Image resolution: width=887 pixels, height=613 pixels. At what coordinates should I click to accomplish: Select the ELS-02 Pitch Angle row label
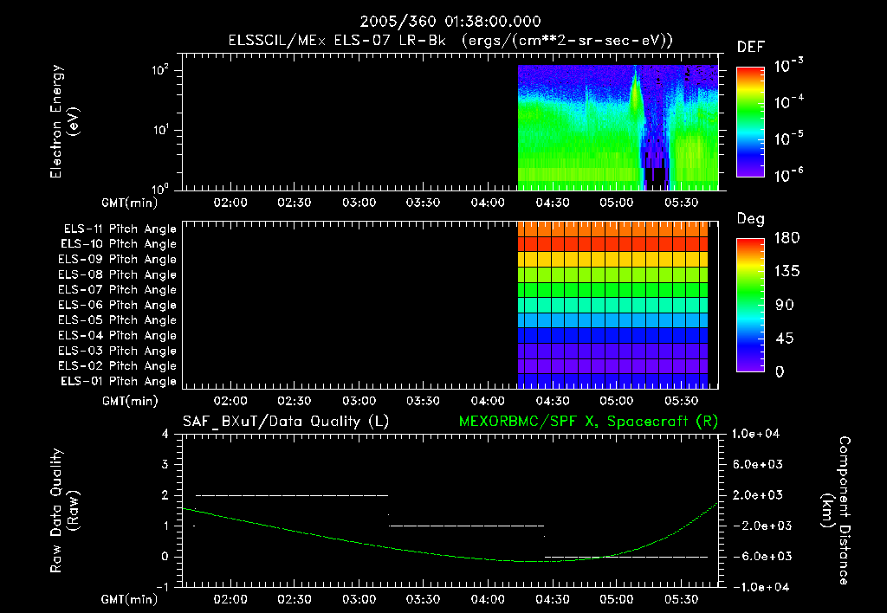(x=117, y=366)
